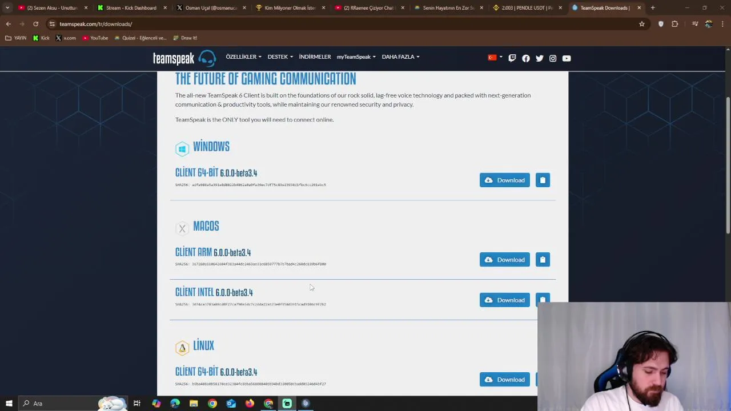This screenshot has height=411, width=731.
Task: Select the heading 'CLIENT INTEL 6.0.0-beta3.4'
Action: pos(214,292)
